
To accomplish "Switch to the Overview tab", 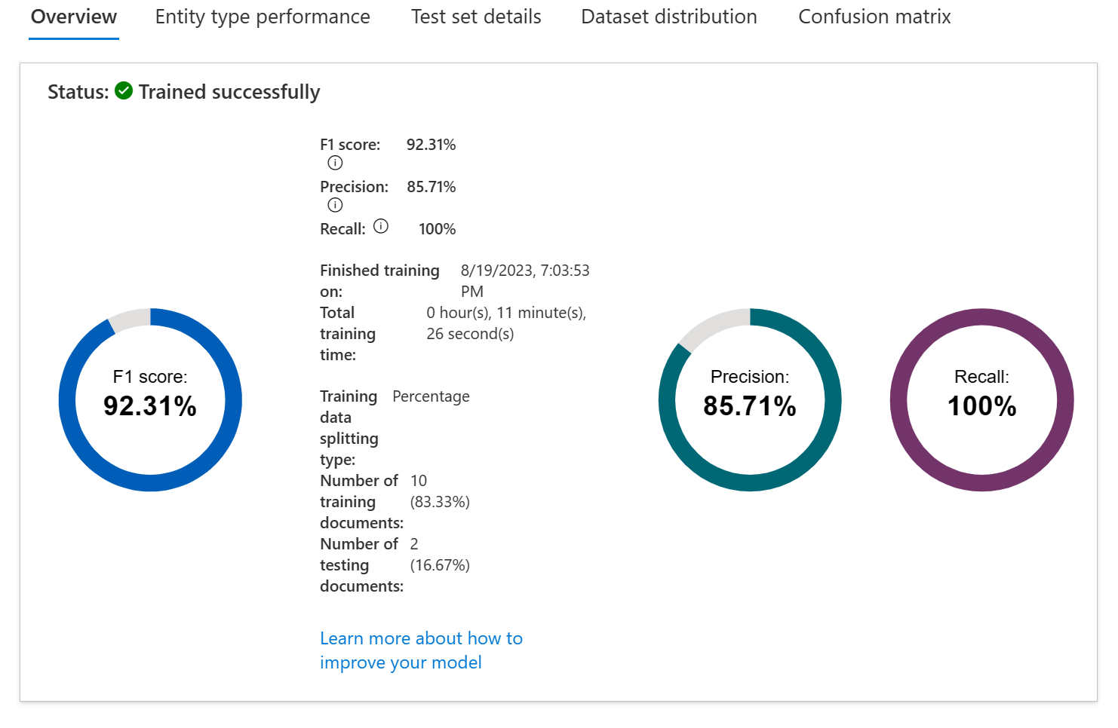I will (x=74, y=17).
